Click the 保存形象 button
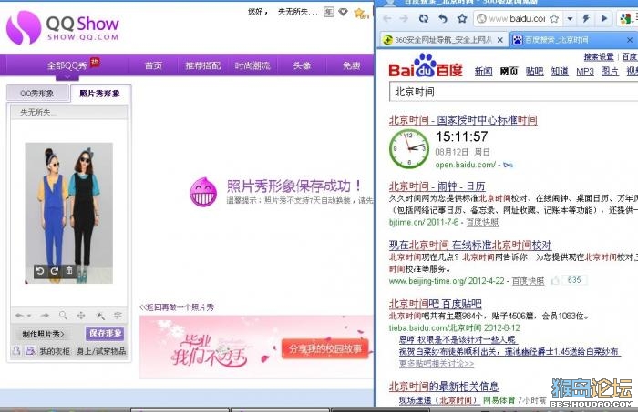638x412 pixels. tap(105, 333)
